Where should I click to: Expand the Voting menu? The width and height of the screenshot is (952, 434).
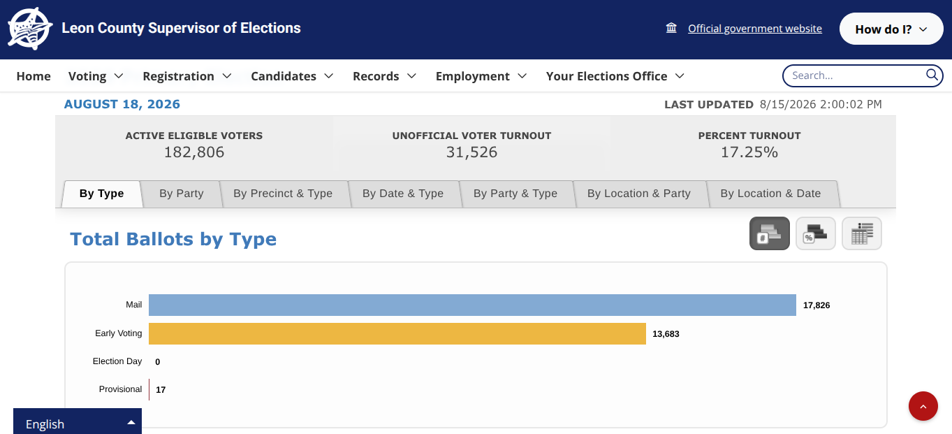tap(96, 76)
